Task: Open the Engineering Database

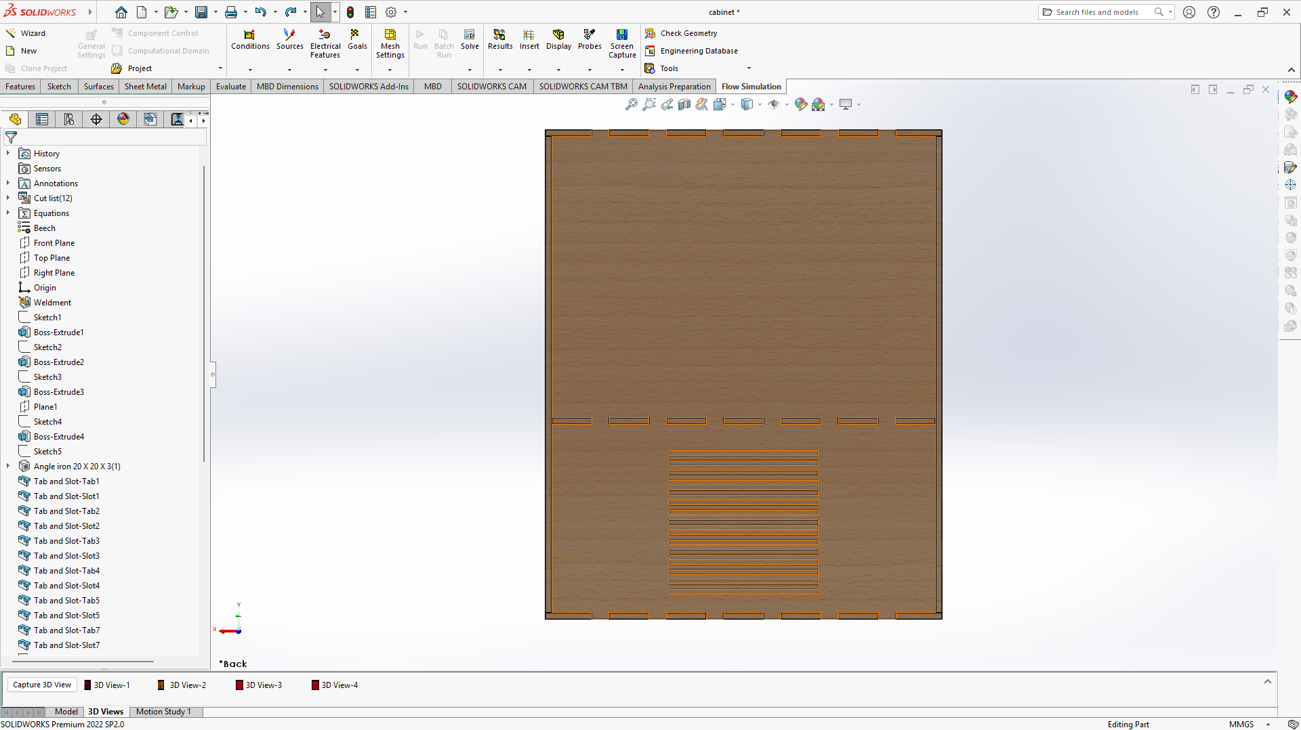Action: (x=698, y=50)
